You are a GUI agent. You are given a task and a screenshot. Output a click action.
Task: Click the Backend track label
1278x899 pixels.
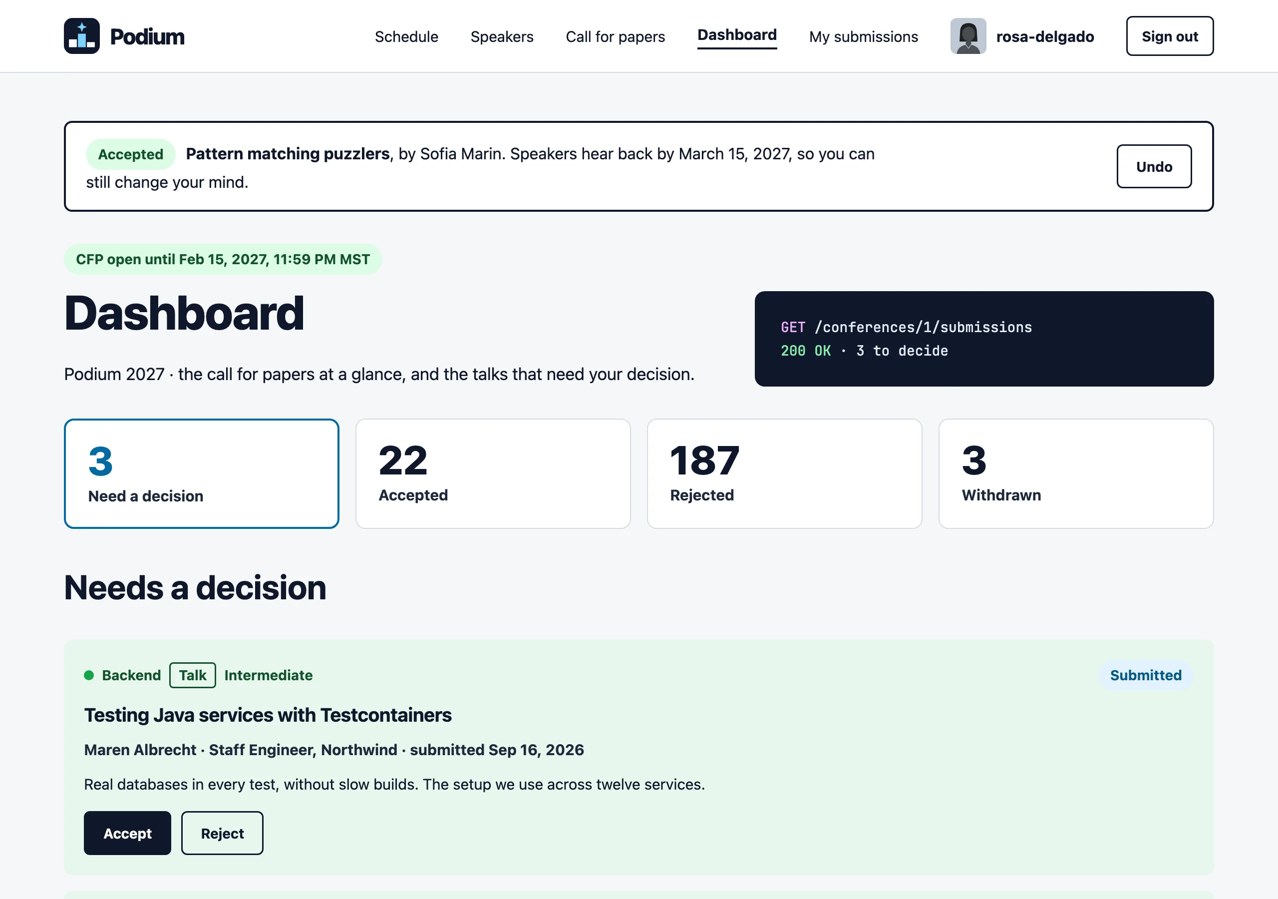131,675
